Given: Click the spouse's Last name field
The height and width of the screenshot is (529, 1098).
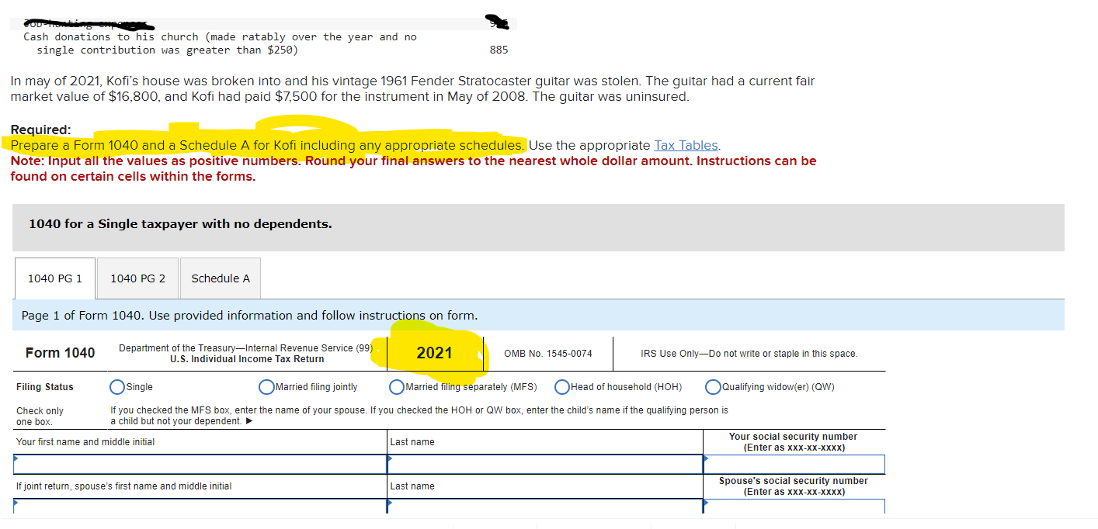Looking at the screenshot, I should (x=544, y=508).
